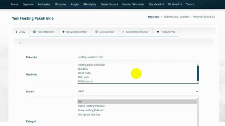This screenshot has height=126, width=225.
Task: Switch to the Detay tab
Action: click(x=20, y=32)
